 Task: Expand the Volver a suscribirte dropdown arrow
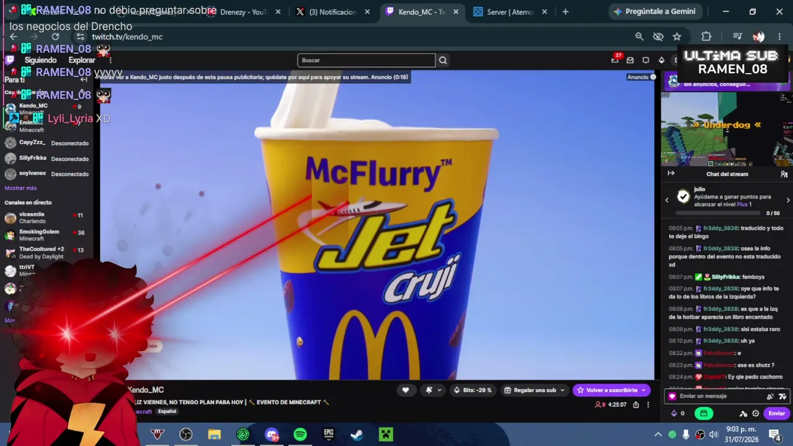click(x=644, y=390)
